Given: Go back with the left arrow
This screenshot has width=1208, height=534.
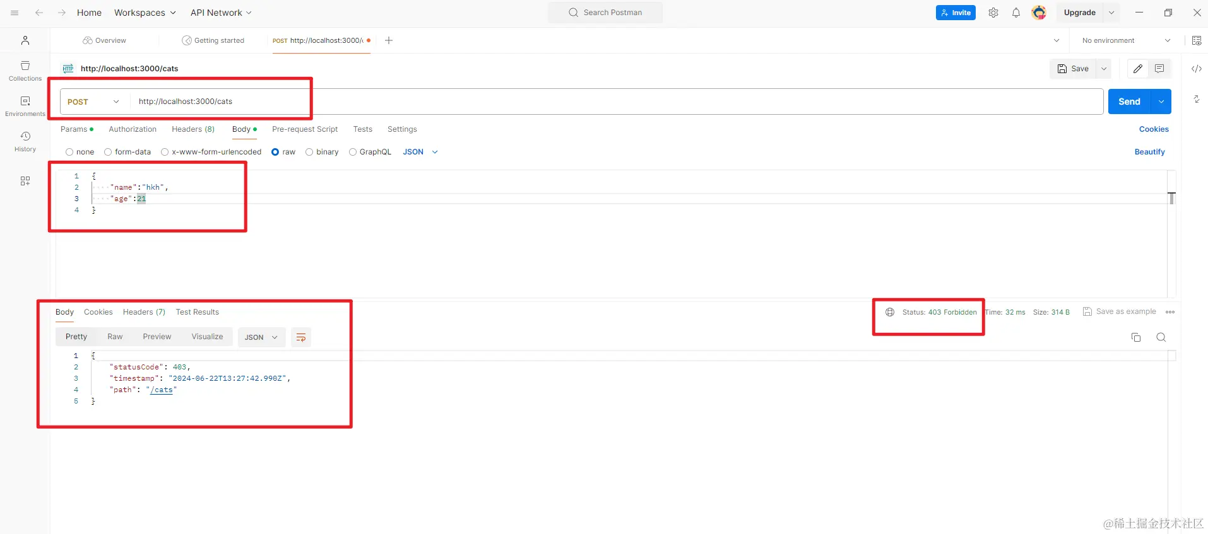Looking at the screenshot, I should click(x=39, y=13).
